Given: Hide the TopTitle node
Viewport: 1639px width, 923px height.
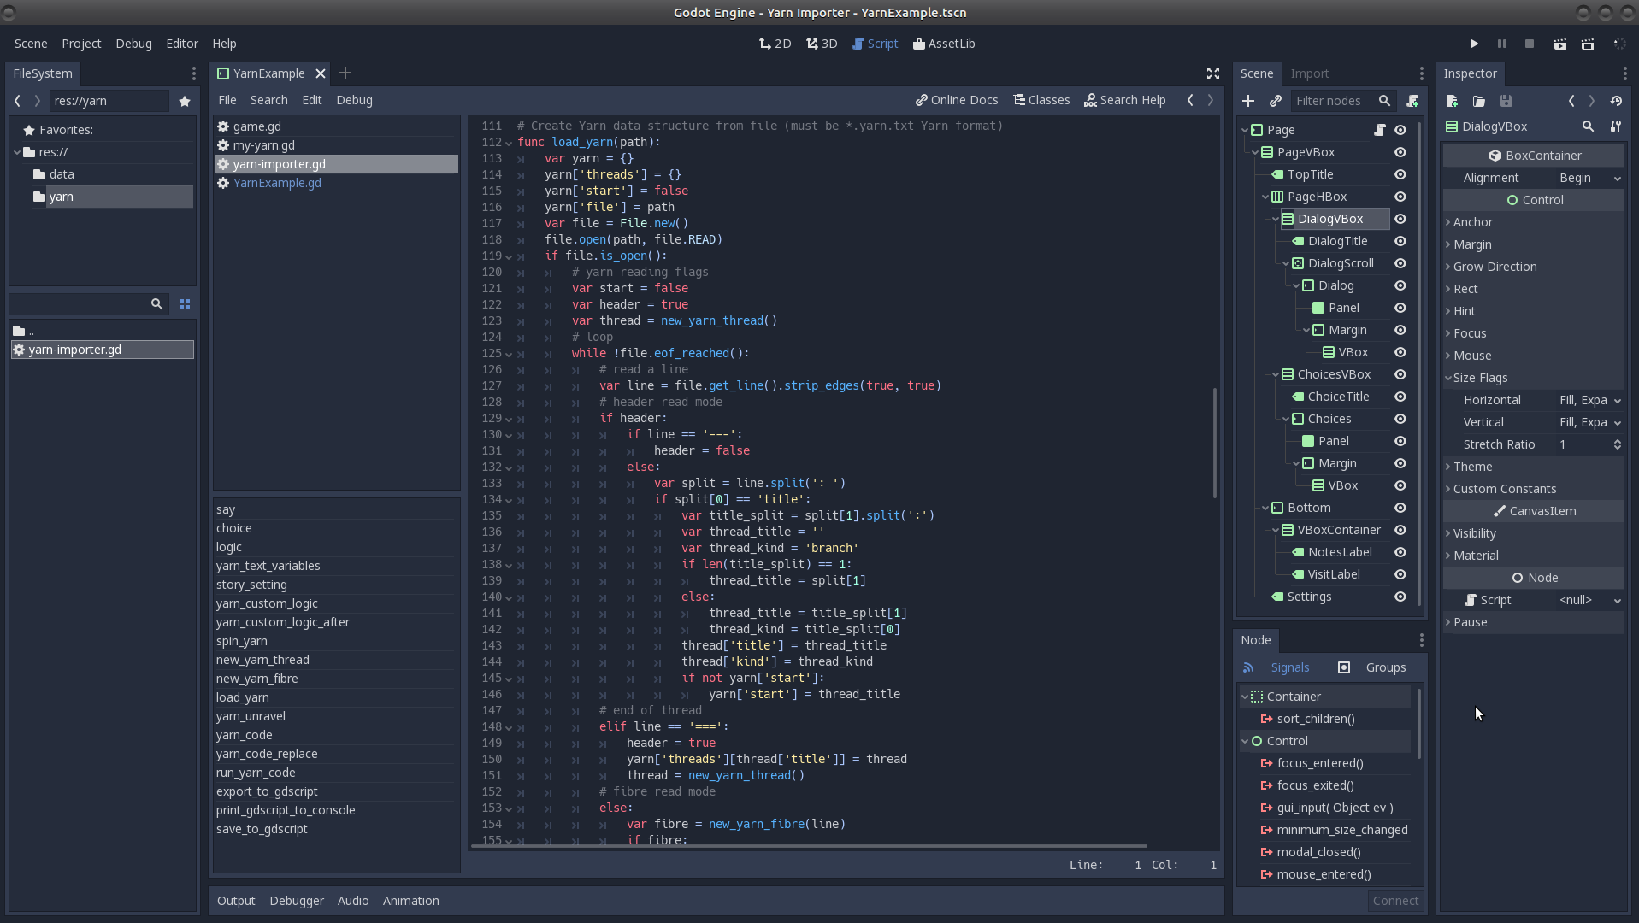Looking at the screenshot, I should pos(1400,174).
